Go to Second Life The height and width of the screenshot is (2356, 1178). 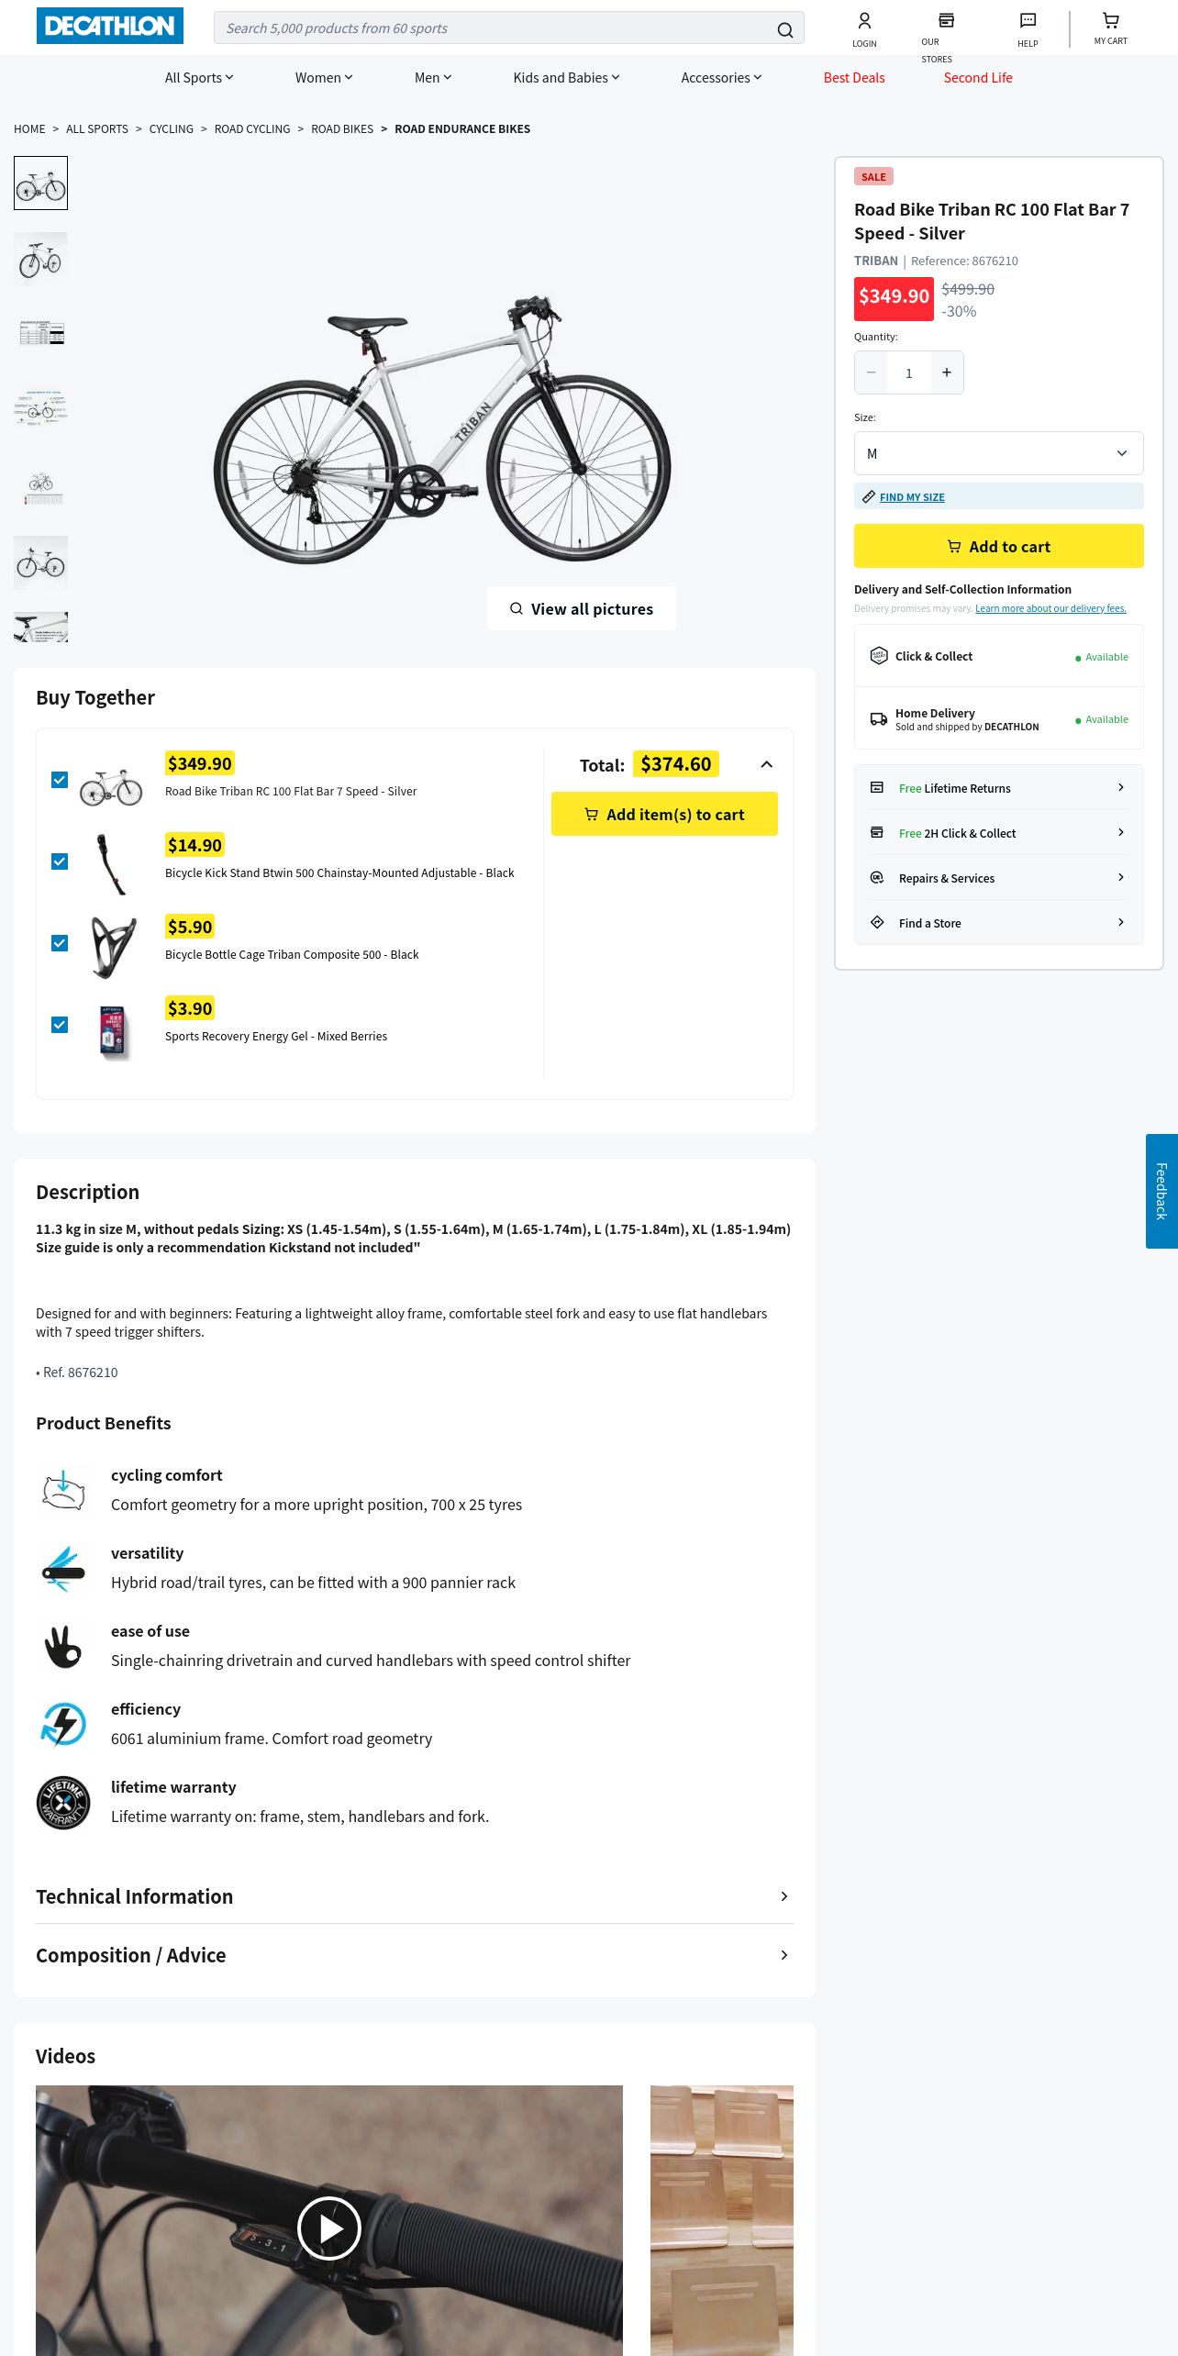tap(978, 78)
